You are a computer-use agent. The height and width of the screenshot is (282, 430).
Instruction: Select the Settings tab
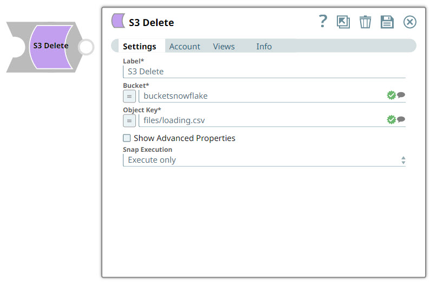coord(139,47)
